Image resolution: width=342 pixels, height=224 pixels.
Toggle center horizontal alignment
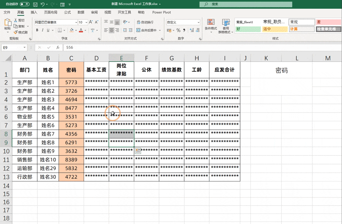[111, 30]
